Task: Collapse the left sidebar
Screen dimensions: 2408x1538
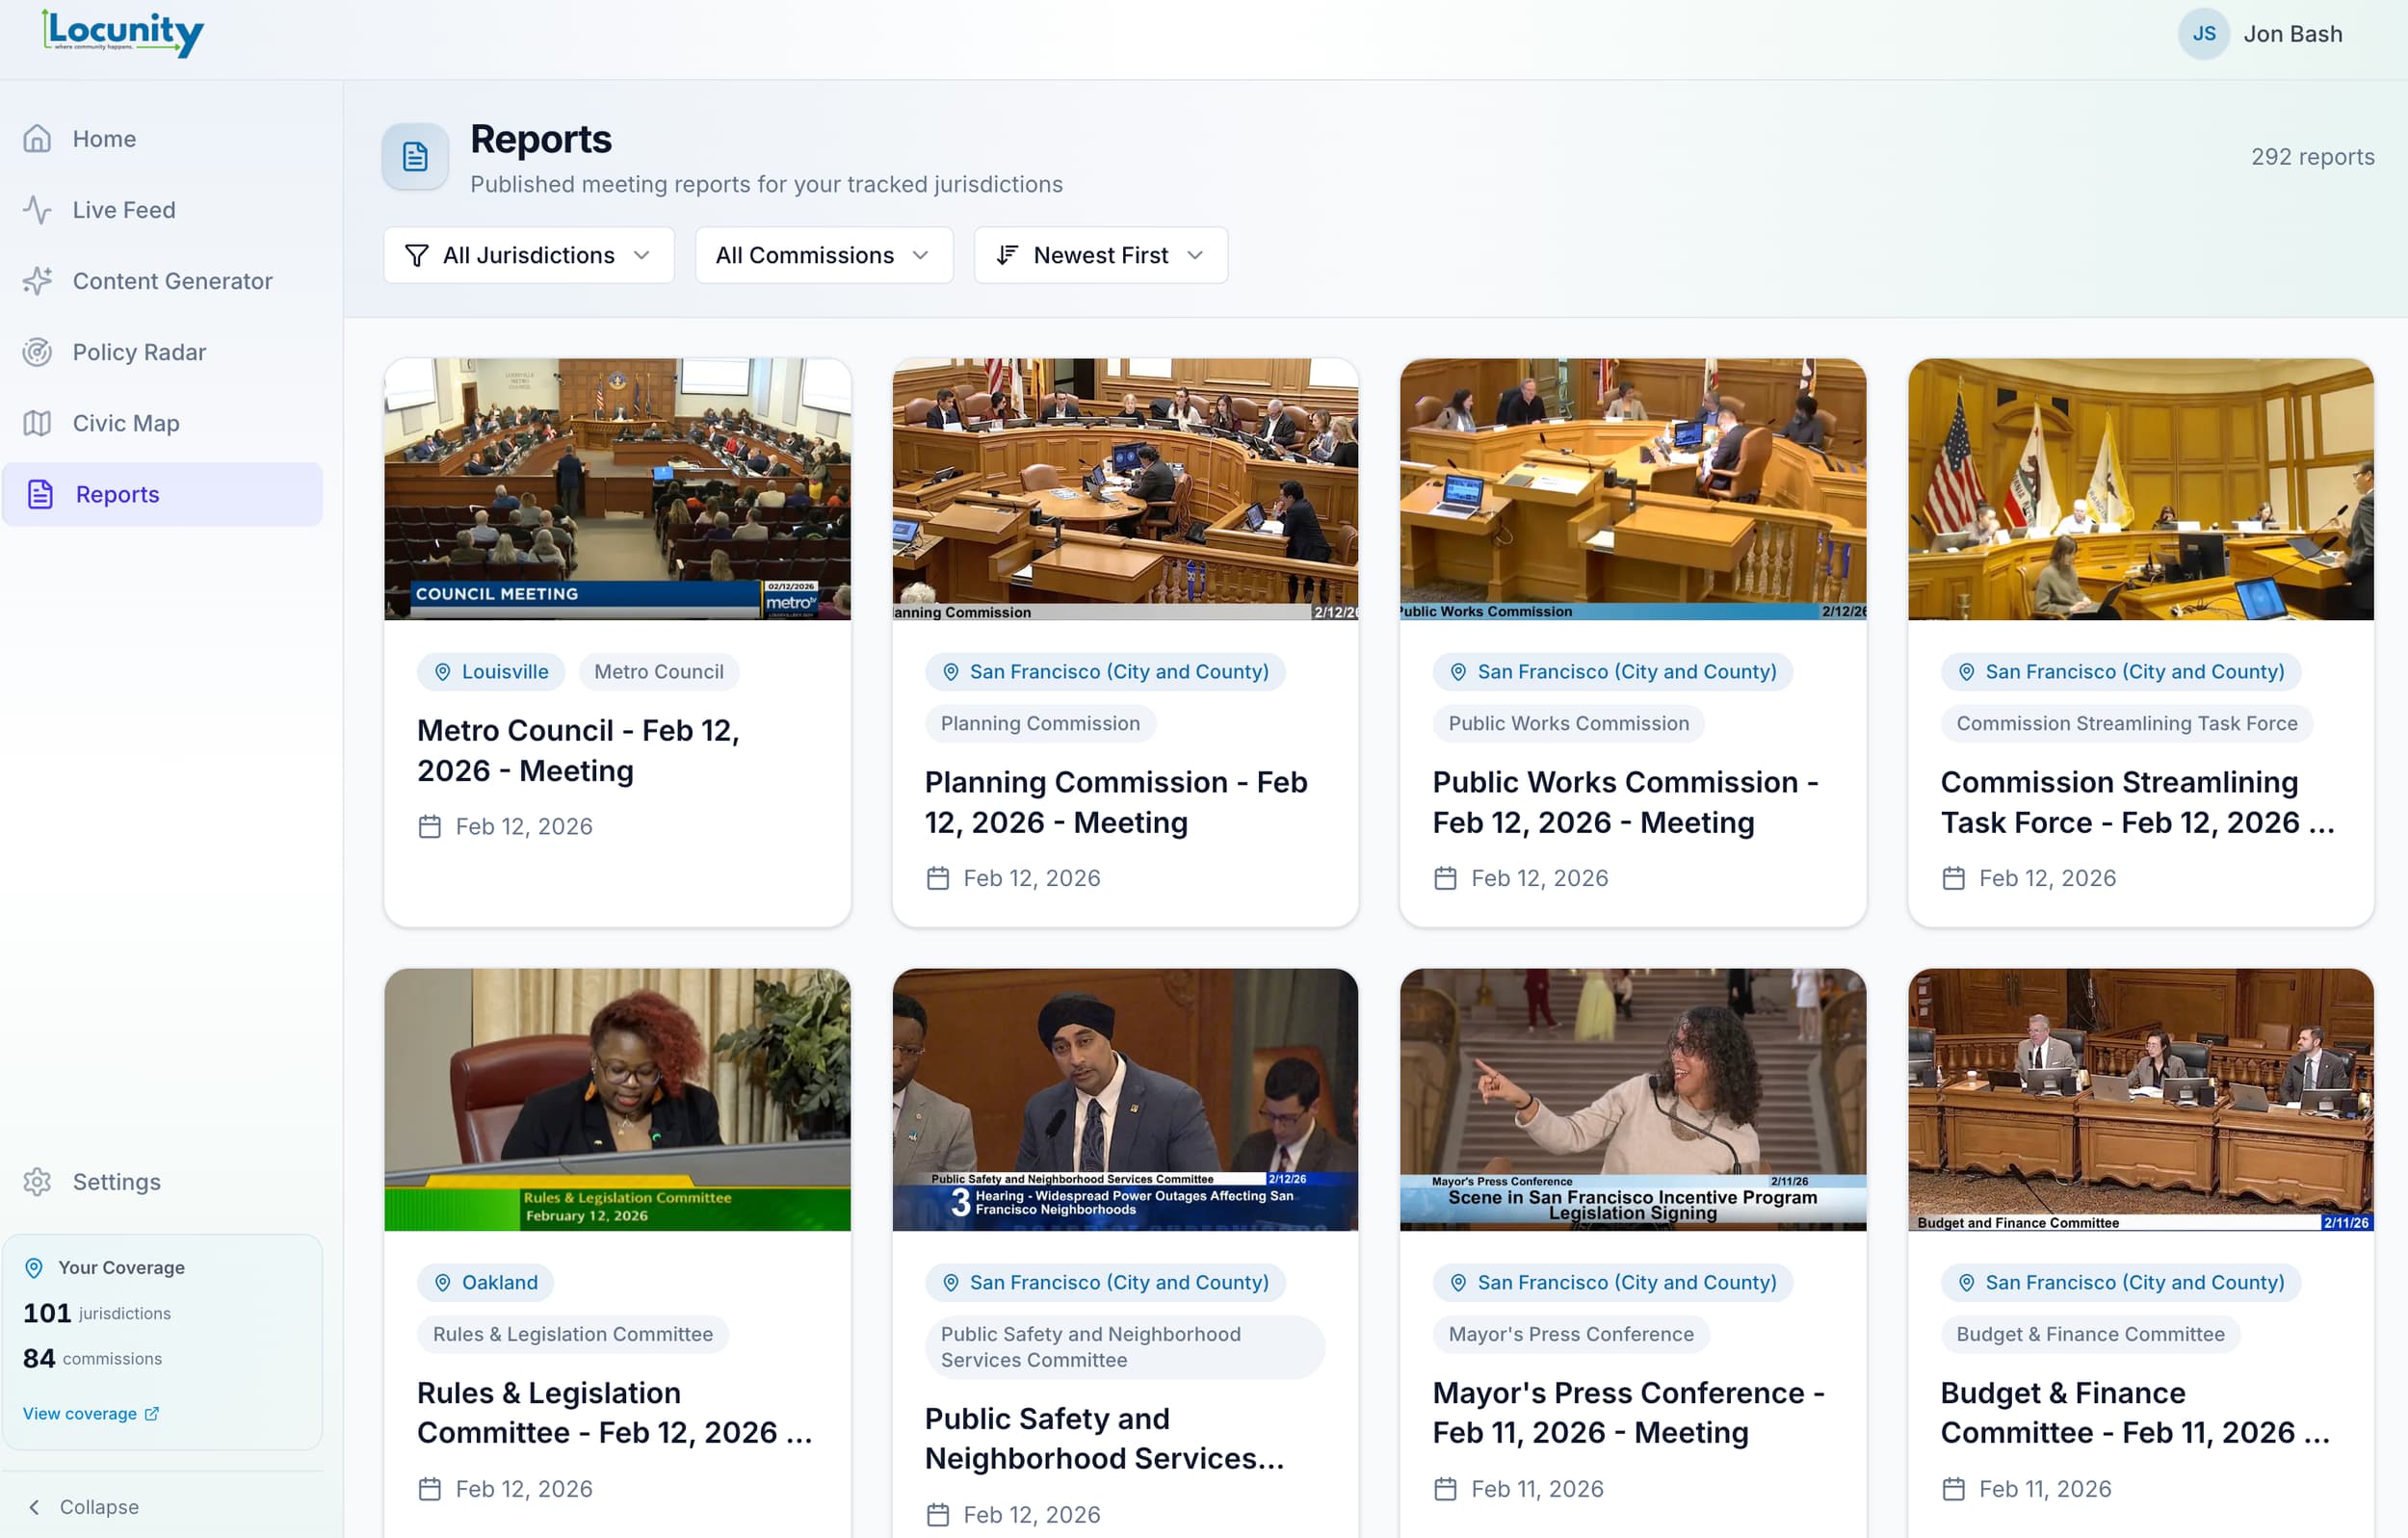Action: (x=88, y=1506)
